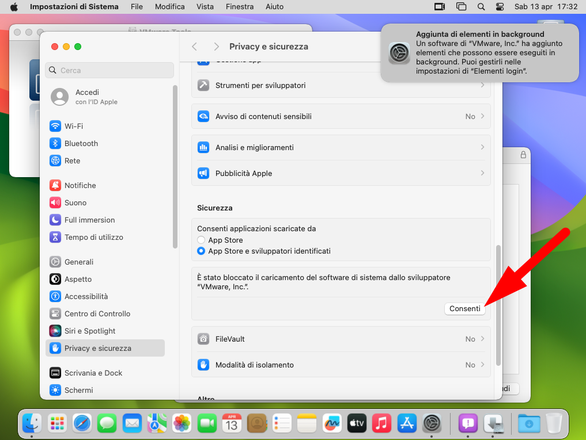Launch Safari from the Dock
Screen dimensions: 586x440
click(82, 423)
